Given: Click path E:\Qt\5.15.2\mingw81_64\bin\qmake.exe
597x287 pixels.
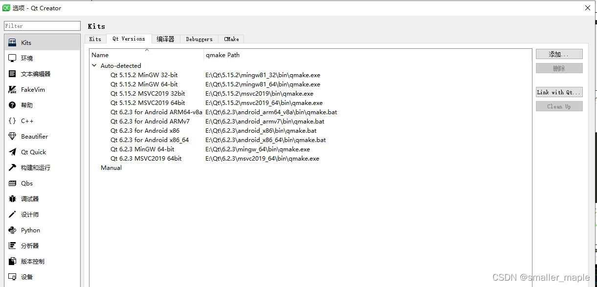Looking at the screenshot, I should coord(263,84).
